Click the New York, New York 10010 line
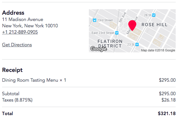178x122 pixels. pos(30,26)
